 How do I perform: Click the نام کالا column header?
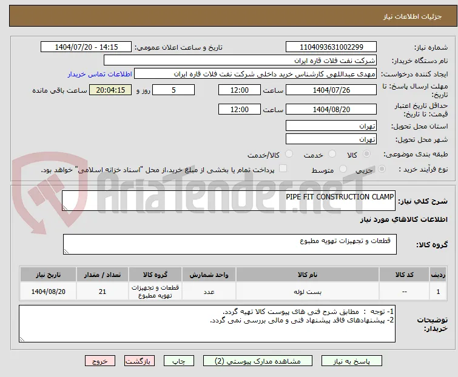tap(308, 275)
